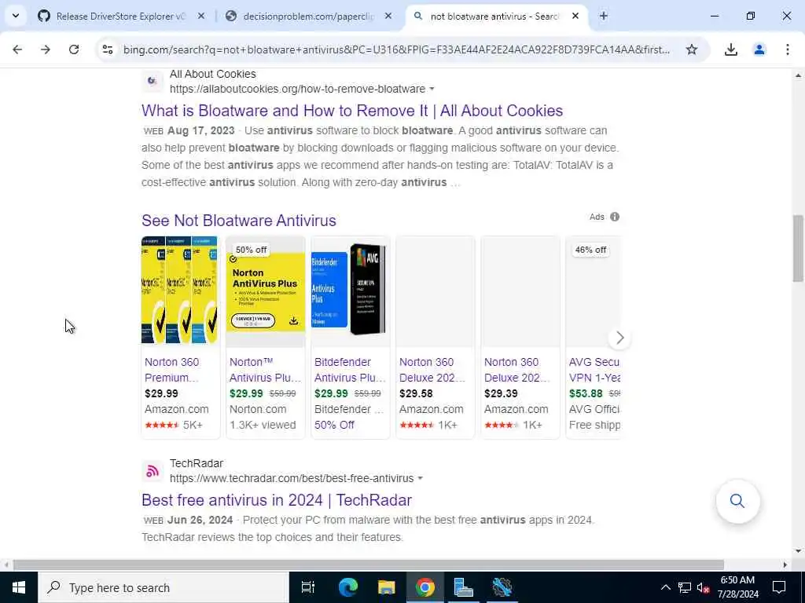Open a new browser tab

[x=603, y=16]
